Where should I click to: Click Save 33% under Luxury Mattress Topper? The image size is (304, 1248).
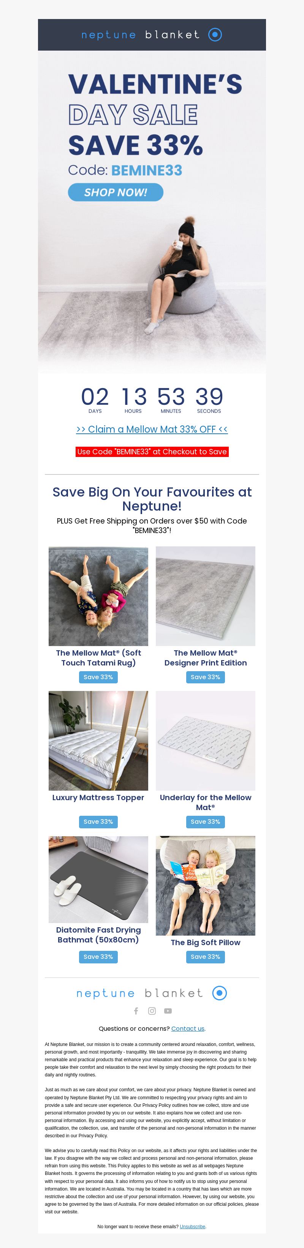(98, 822)
